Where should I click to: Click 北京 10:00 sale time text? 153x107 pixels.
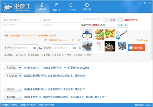[x=63, y=40]
